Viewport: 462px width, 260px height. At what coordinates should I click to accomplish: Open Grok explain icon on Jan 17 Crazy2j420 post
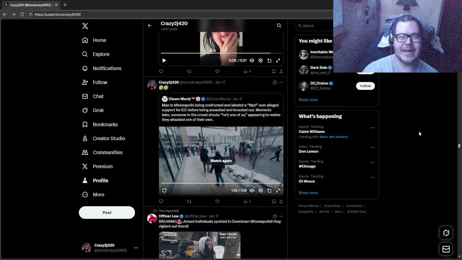(275, 82)
